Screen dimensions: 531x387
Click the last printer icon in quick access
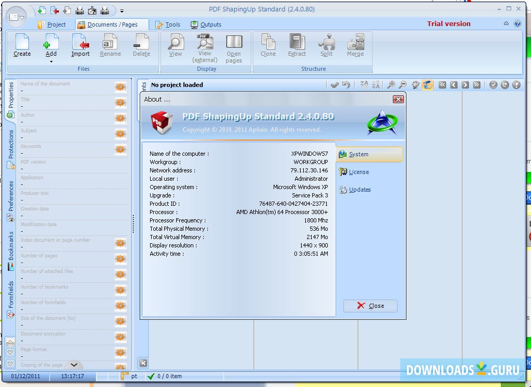pos(105,11)
